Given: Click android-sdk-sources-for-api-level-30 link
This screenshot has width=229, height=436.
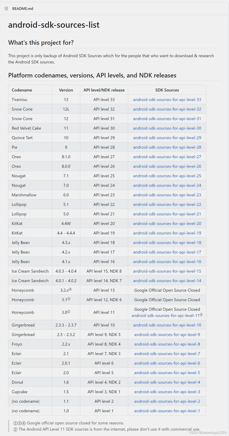Looking at the screenshot, I should point(167,128).
